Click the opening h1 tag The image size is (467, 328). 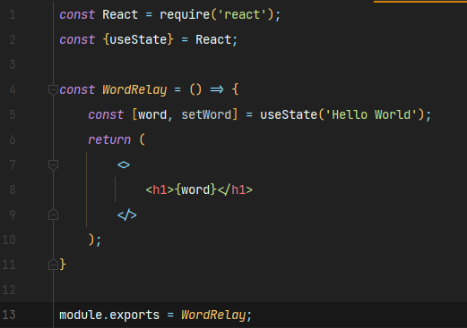coord(160,189)
